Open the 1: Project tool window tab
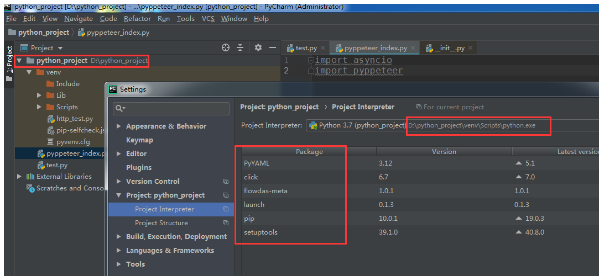The image size is (599, 276). coord(9,60)
